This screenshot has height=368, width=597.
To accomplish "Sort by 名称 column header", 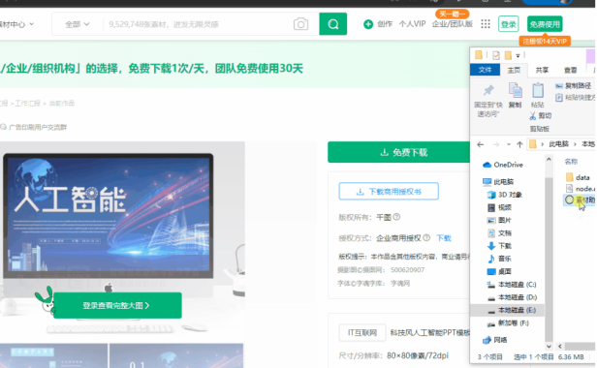I will (571, 162).
